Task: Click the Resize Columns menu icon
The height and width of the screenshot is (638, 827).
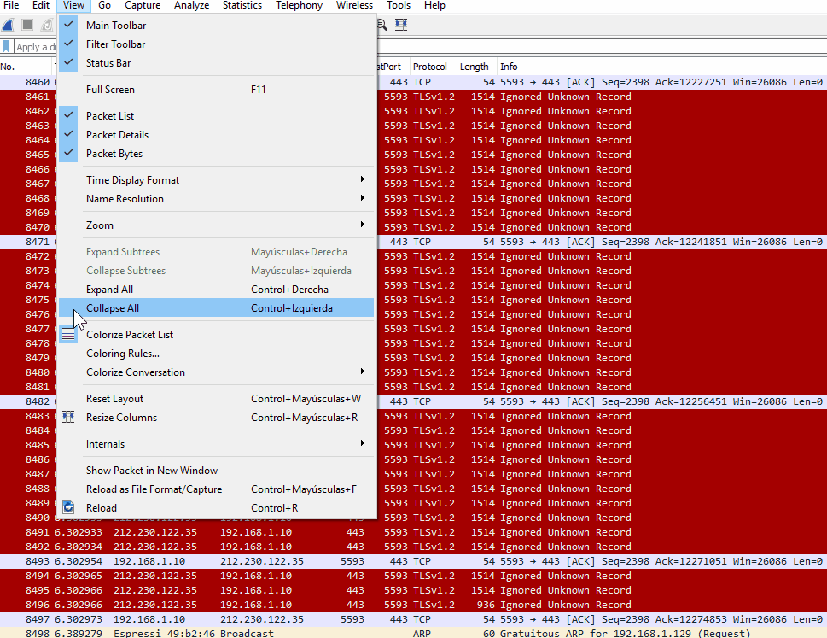Action: [x=68, y=418]
